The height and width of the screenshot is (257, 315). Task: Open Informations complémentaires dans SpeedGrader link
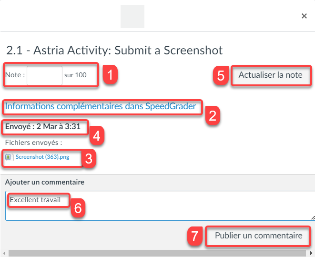coord(101,106)
